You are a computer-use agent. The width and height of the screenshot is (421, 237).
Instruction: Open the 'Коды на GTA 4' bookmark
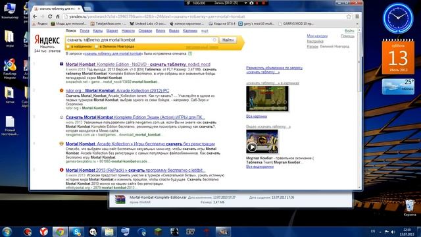222,24
